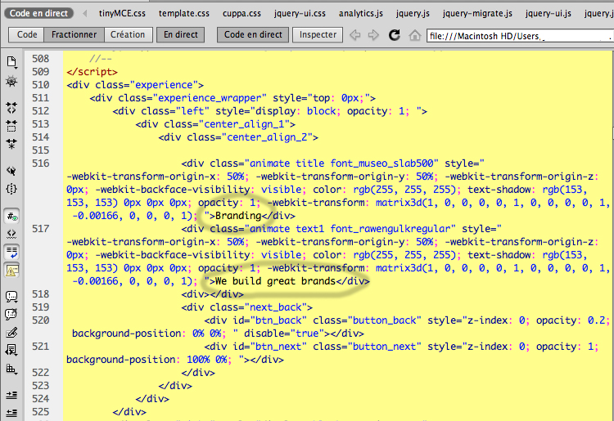614x421 pixels.
Task: Click the "We build great brands" text
Action: (x=275, y=281)
